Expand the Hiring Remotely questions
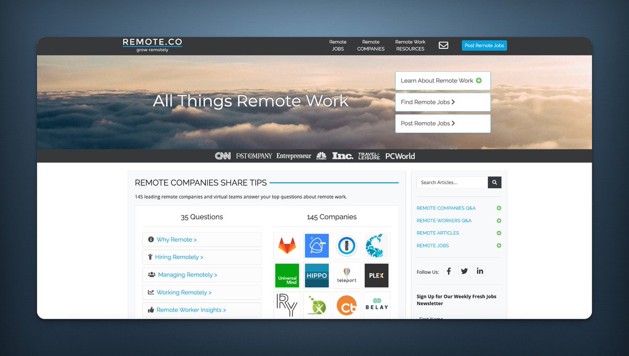The image size is (629, 356). 202,257
